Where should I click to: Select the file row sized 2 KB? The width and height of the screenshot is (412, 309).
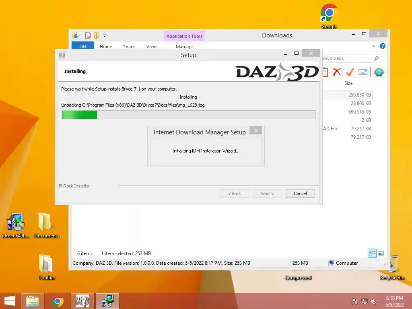pos(347,120)
